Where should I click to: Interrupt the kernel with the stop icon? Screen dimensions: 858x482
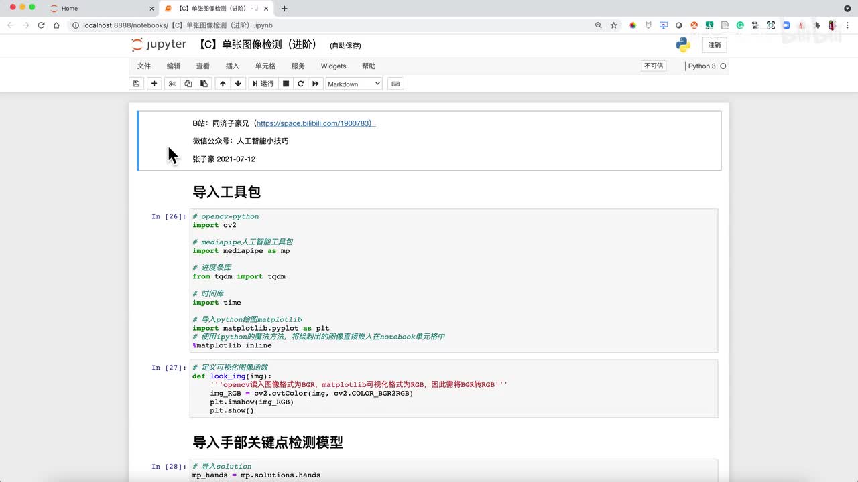286,84
